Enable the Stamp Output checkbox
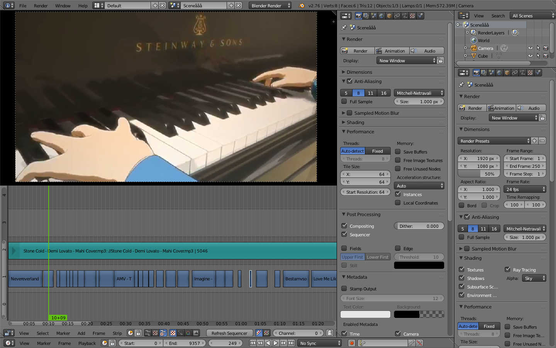This screenshot has width=556, height=348. [344, 288]
